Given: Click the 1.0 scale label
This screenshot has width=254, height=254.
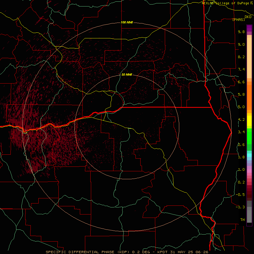Looking at the screenshot, I should click(x=241, y=170).
